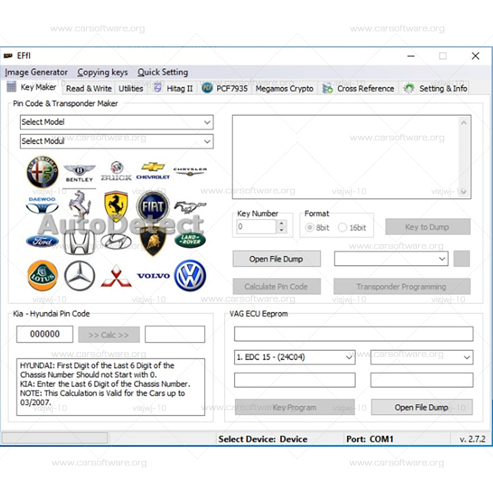Viewport: 493px width, 493px height.
Task: Click the Alfa Romeo logo
Action: pos(42,172)
